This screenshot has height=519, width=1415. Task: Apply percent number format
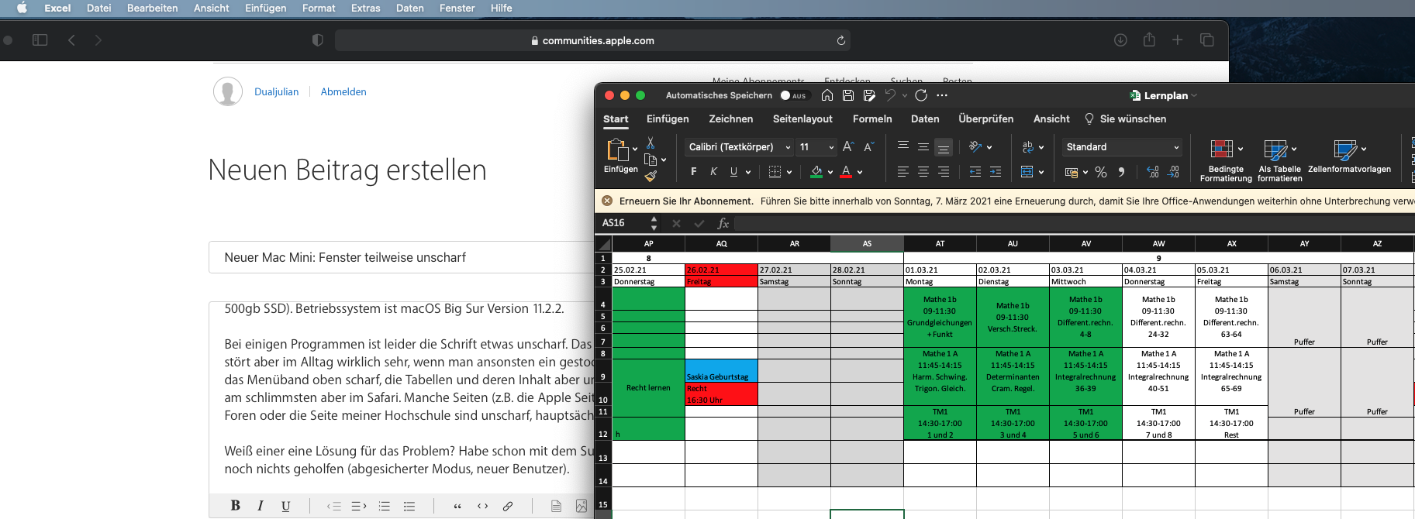click(1101, 172)
